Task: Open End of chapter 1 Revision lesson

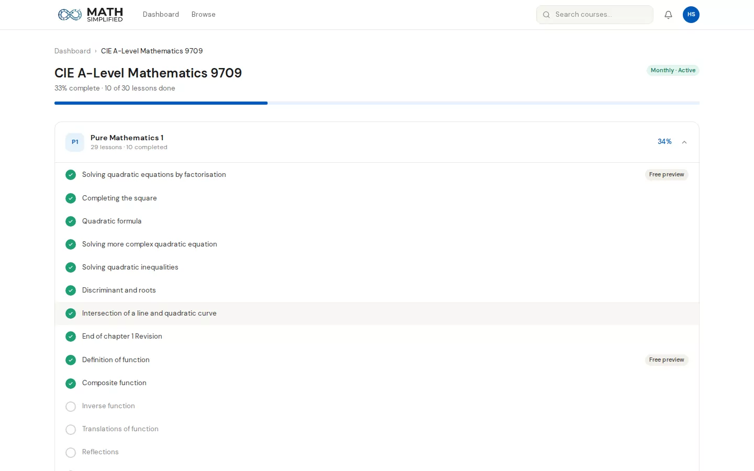Action: click(122, 337)
